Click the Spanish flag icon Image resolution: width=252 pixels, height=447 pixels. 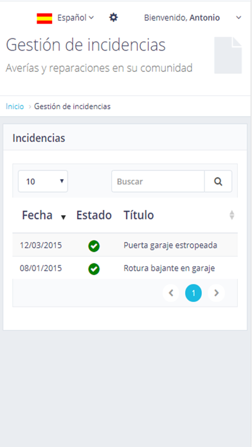44,18
